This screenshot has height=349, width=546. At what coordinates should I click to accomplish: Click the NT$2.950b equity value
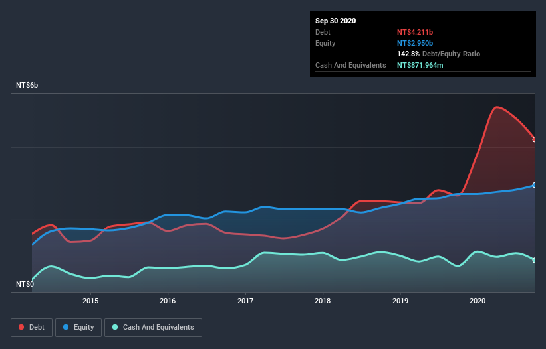415,43
